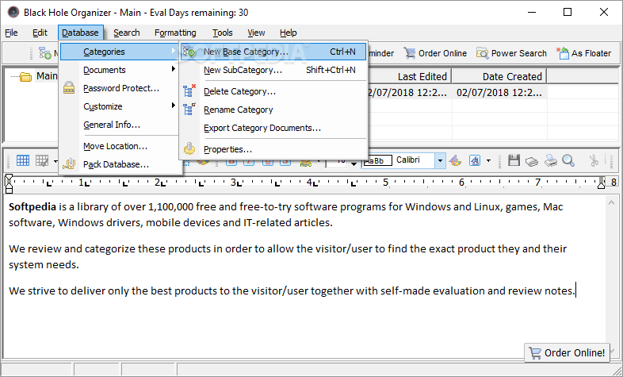Click the scissors Cut icon
This screenshot has height=377, width=623.
point(594,160)
